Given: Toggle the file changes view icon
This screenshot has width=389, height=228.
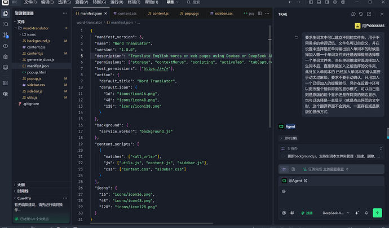Looking at the screenshot, I should 293,169.
